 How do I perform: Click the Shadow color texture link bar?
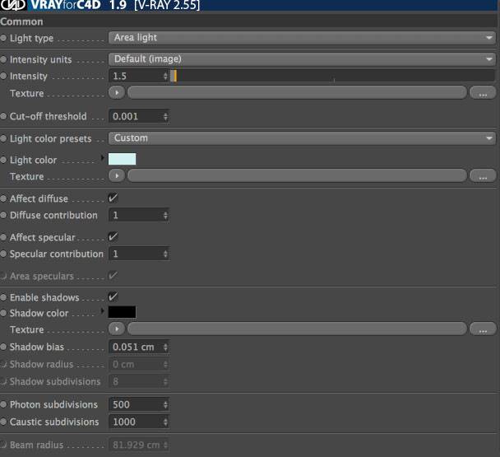pos(297,329)
